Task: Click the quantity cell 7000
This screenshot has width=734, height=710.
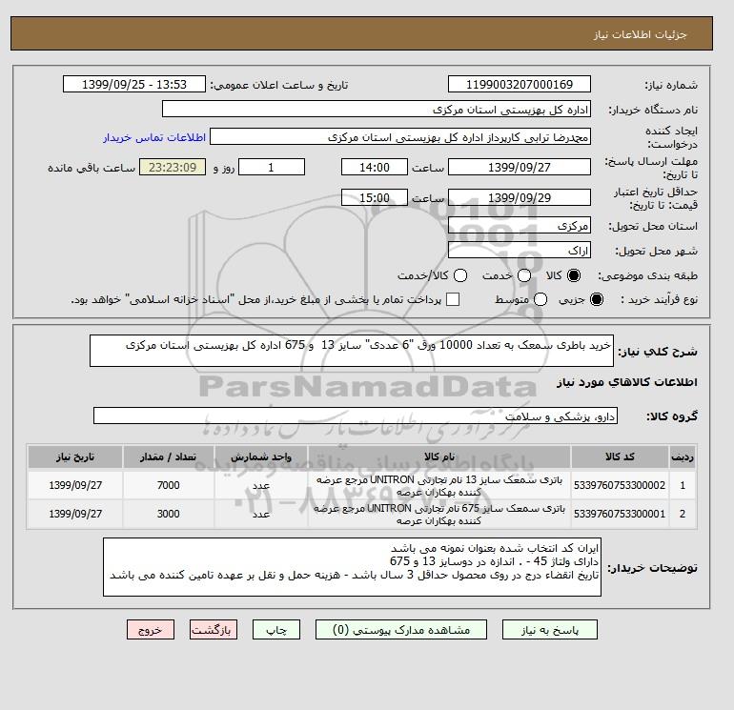Action: (169, 485)
